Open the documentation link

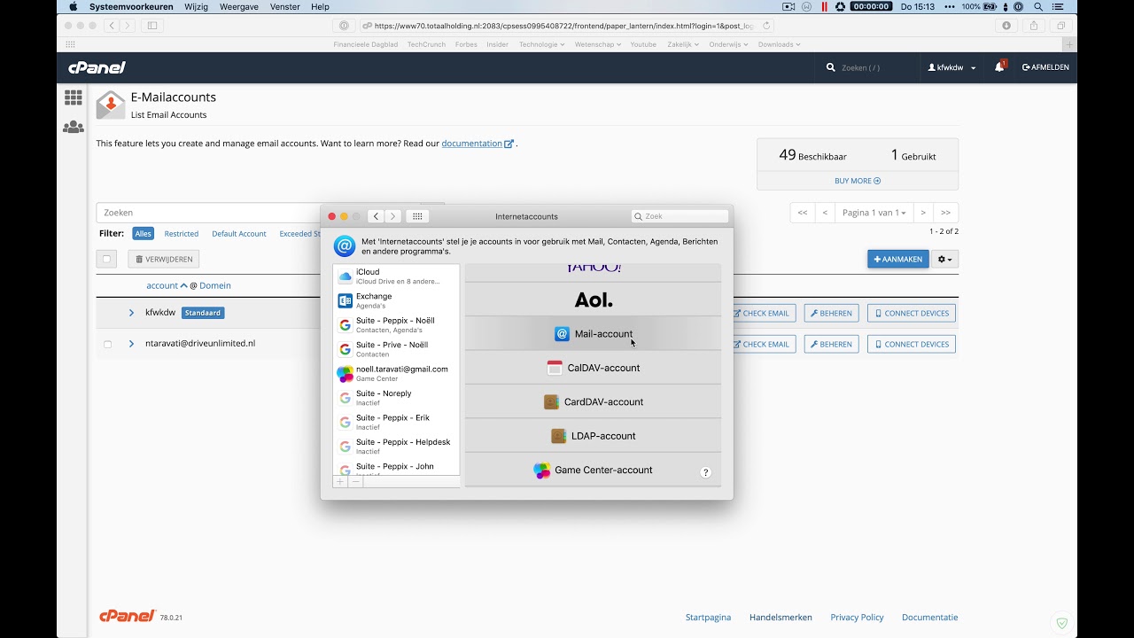point(478,144)
